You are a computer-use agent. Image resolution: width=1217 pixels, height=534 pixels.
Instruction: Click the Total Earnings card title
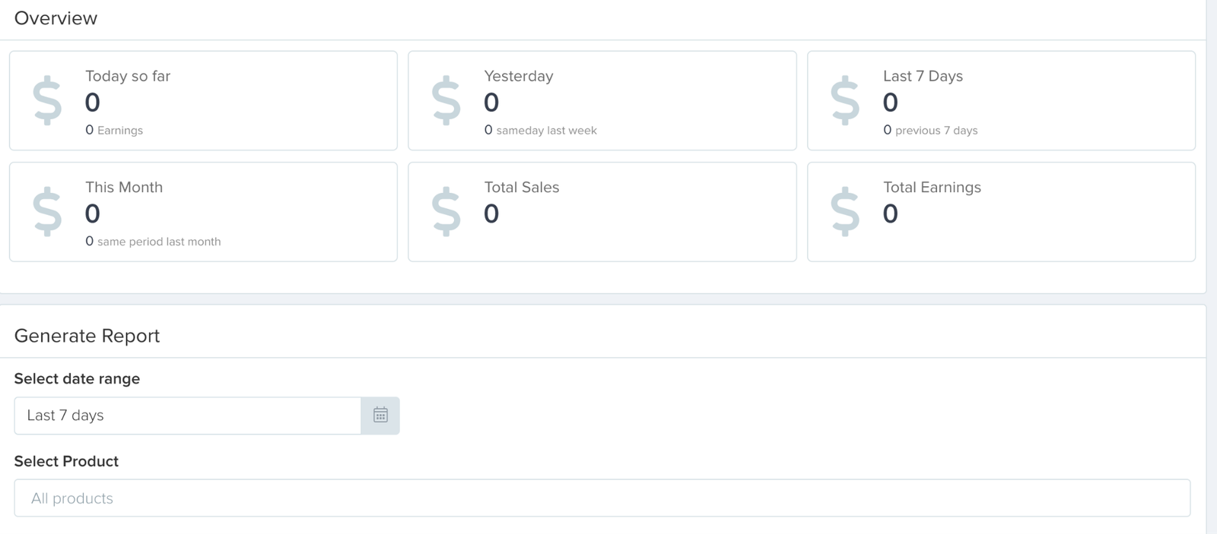(x=932, y=187)
